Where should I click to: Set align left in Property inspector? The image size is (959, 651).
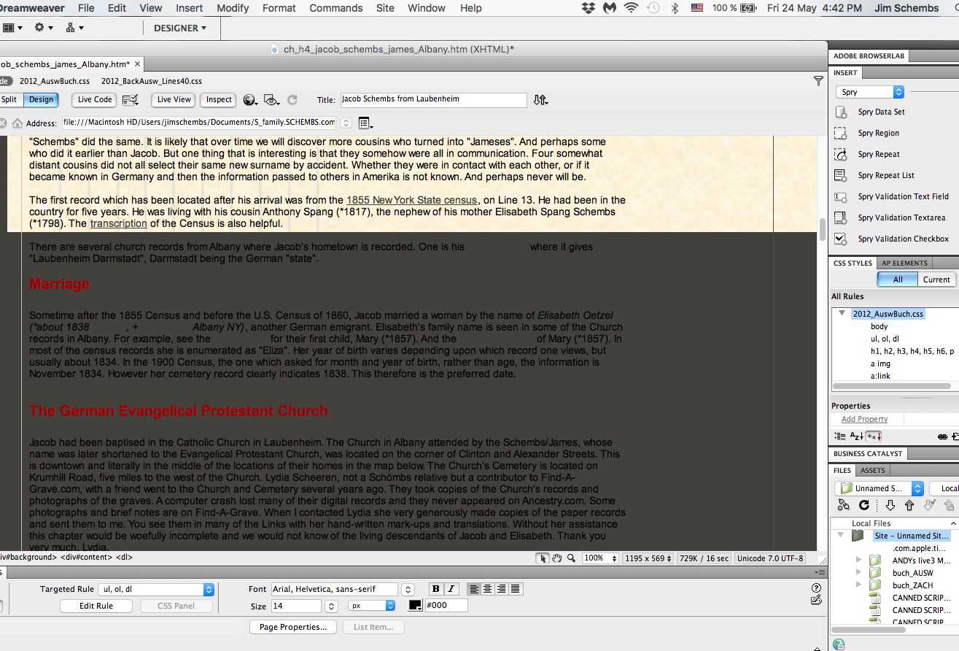pyautogui.click(x=474, y=589)
